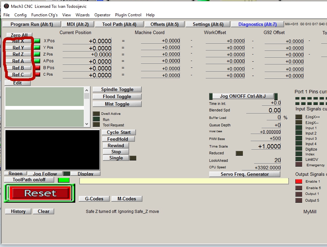Click the big red Reset button
This screenshot has width=327, height=247.
[40, 193]
